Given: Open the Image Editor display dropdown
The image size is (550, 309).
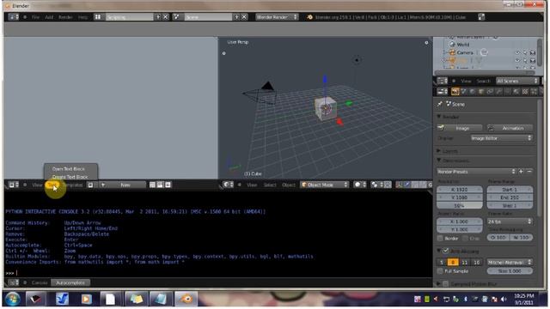Looking at the screenshot, I should click(501, 138).
